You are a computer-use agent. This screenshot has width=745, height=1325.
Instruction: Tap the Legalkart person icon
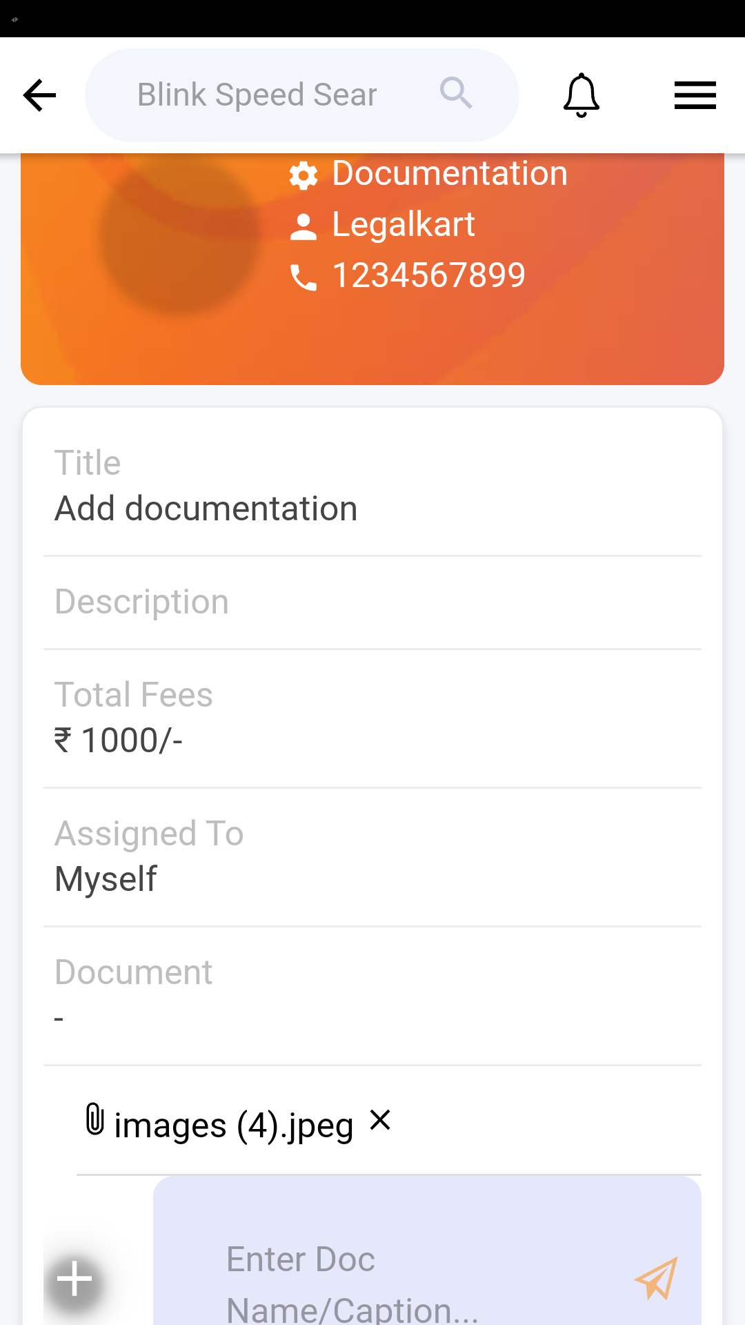click(x=304, y=226)
